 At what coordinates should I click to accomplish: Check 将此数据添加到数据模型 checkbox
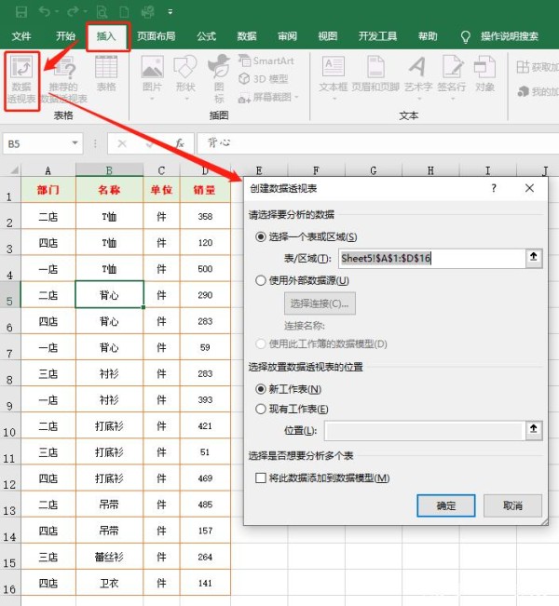(x=261, y=478)
